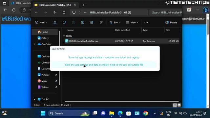Image resolution: width=210 pixels, height=118 pixels.
Task: Collapse the This PC tree node
Action: 34,99
